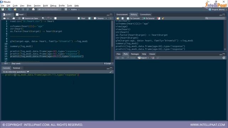Click the Create a Project icon

pos(10,10)
